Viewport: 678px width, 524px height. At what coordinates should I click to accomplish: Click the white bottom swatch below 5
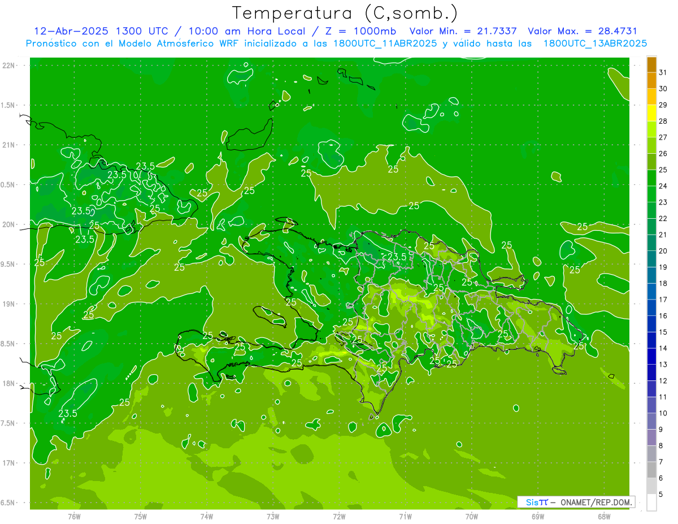coord(651,503)
